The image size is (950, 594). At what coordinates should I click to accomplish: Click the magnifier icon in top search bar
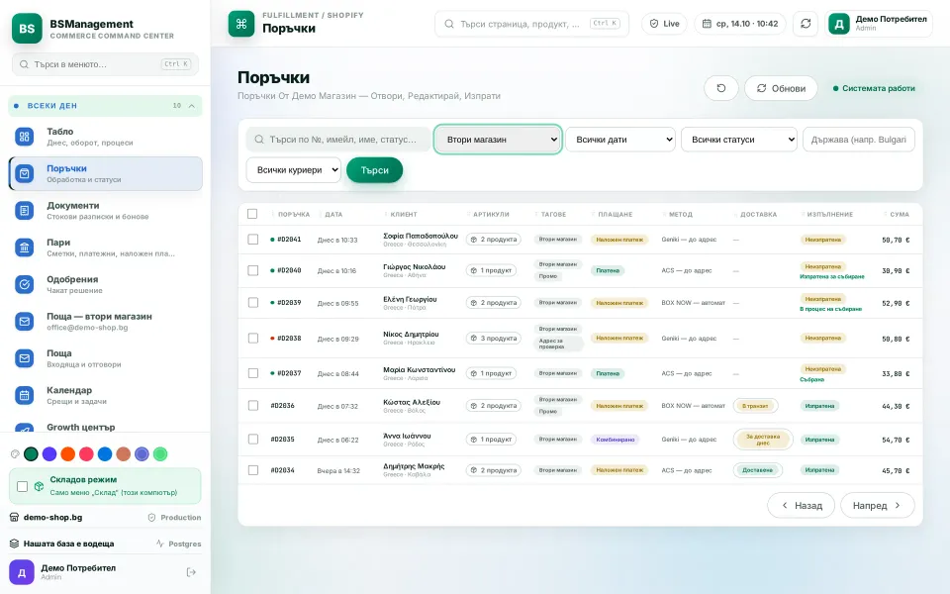click(x=449, y=24)
